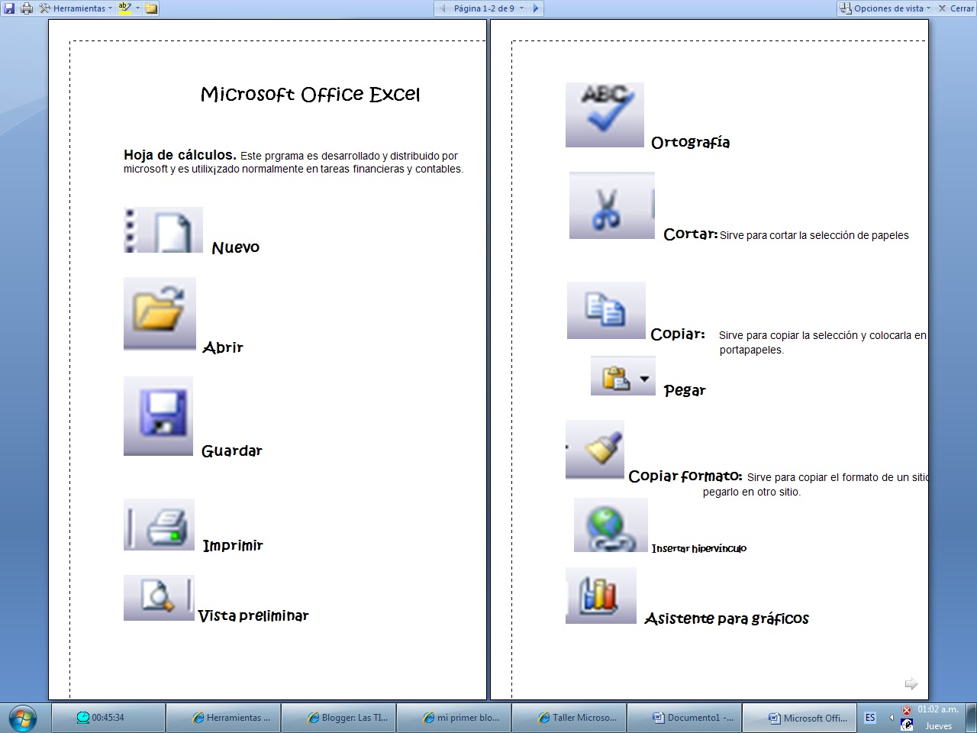This screenshot has height=733, width=977.
Task: Click the Nuevo document icon image
Action: click(163, 230)
